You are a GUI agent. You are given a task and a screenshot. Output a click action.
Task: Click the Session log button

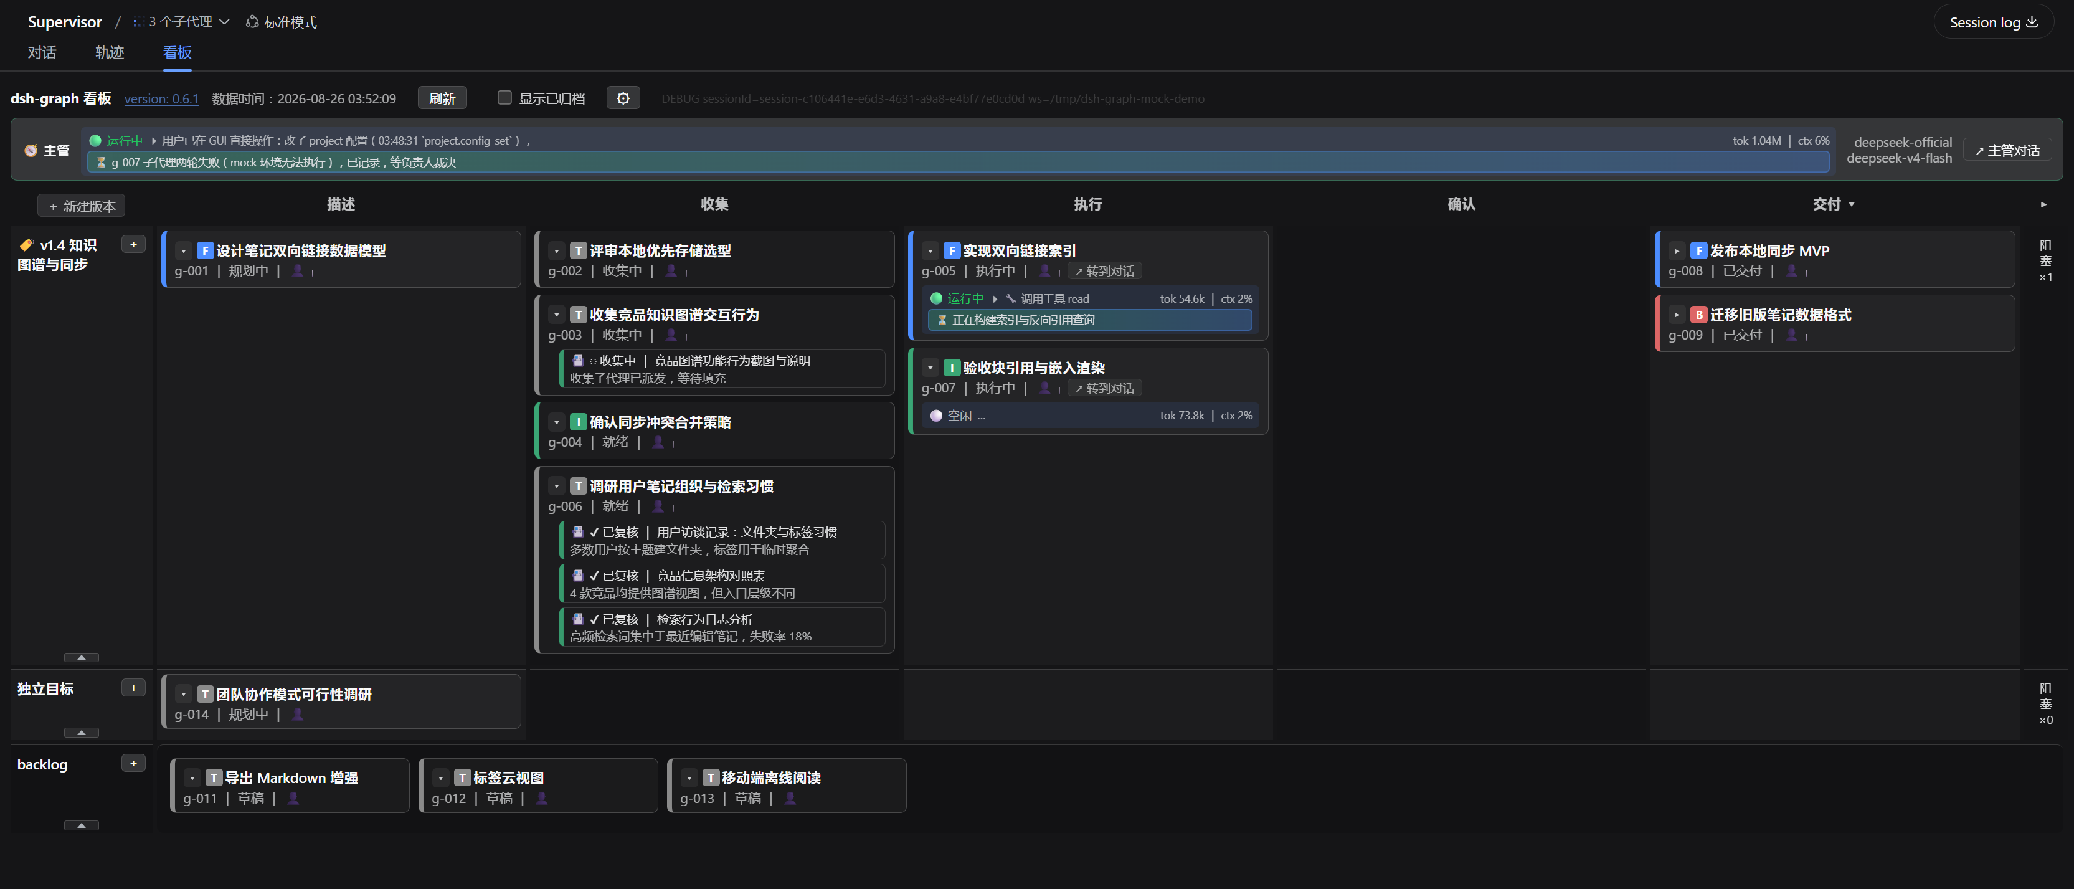[x=1994, y=22]
